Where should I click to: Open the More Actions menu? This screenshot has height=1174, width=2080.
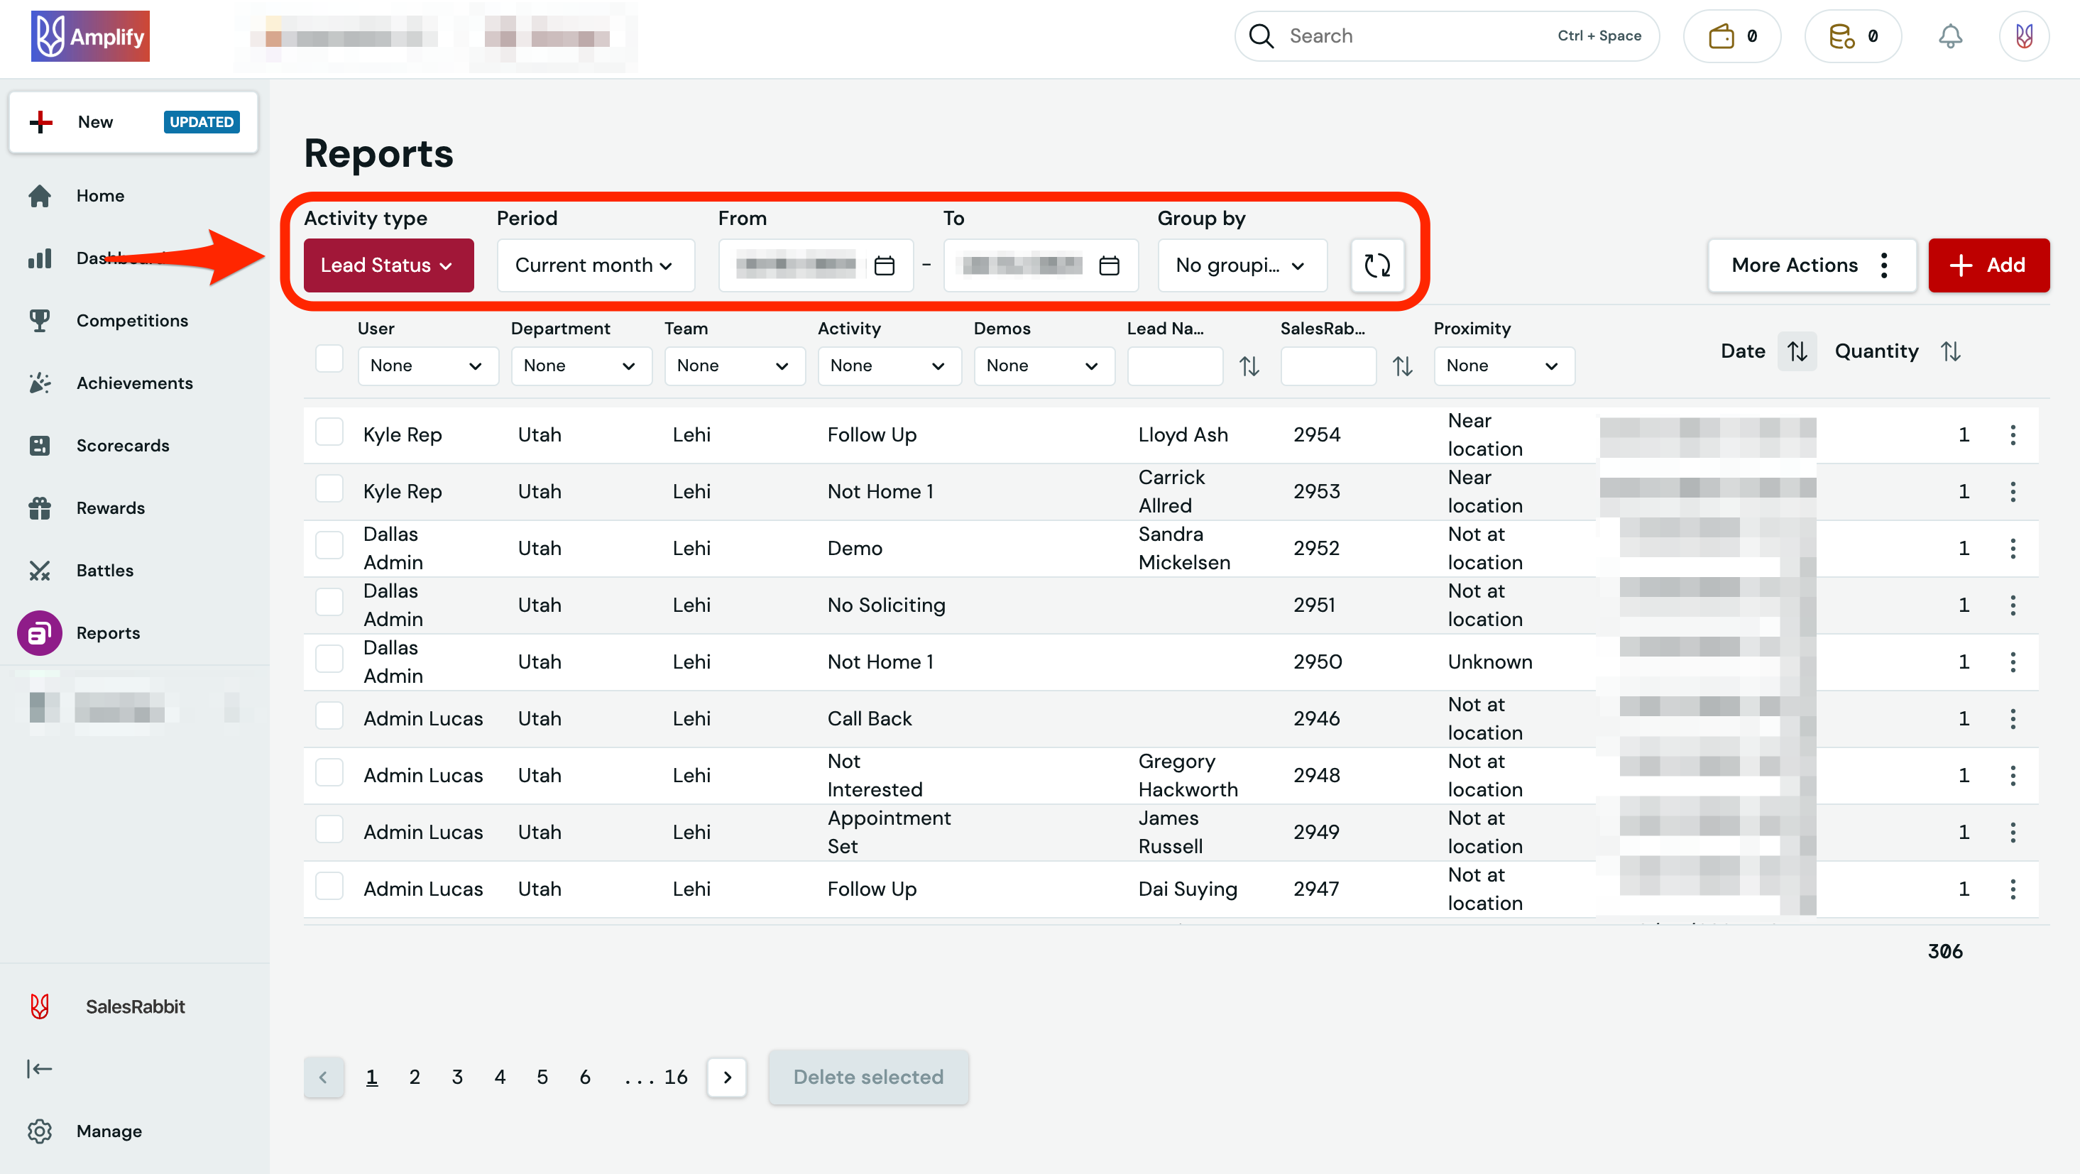(x=1812, y=265)
